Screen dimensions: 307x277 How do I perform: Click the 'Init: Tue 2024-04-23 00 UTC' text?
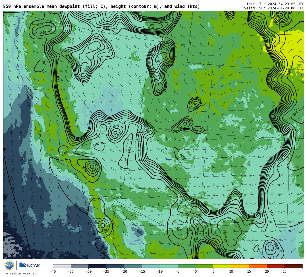tap(275, 4)
